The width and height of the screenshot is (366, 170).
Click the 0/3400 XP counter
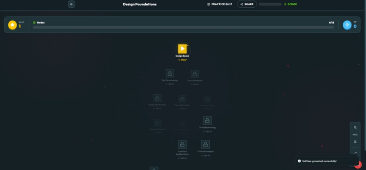(x=290, y=4)
